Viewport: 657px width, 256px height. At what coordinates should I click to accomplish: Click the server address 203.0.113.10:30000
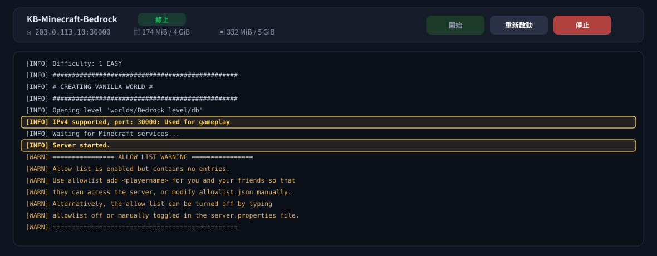[73, 32]
